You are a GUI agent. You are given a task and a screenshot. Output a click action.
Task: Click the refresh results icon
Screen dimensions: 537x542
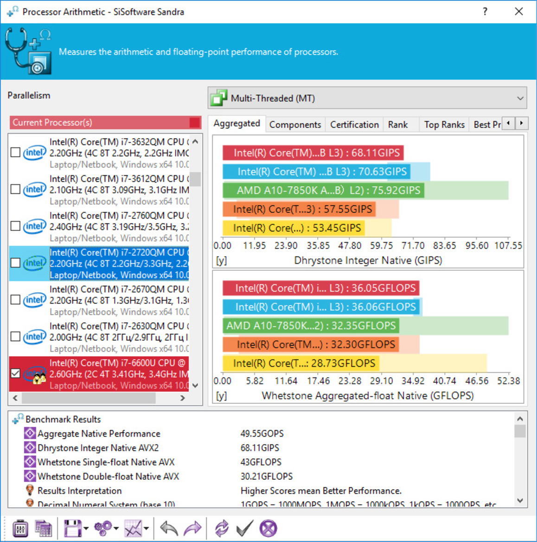(222, 529)
